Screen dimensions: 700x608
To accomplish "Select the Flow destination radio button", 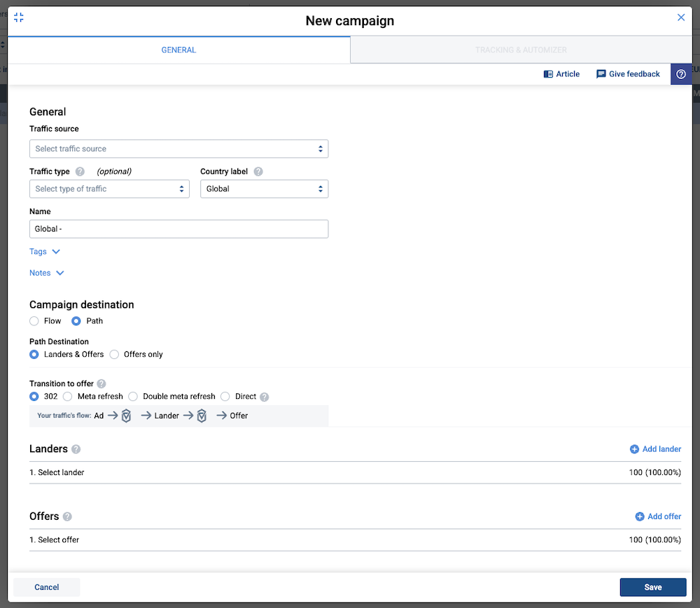I will point(34,321).
